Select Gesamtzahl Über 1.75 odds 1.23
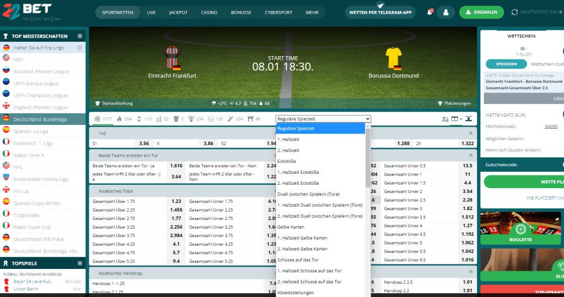This screenshot has width=564, height=297. pyautogui.click(x=176, y=201)
